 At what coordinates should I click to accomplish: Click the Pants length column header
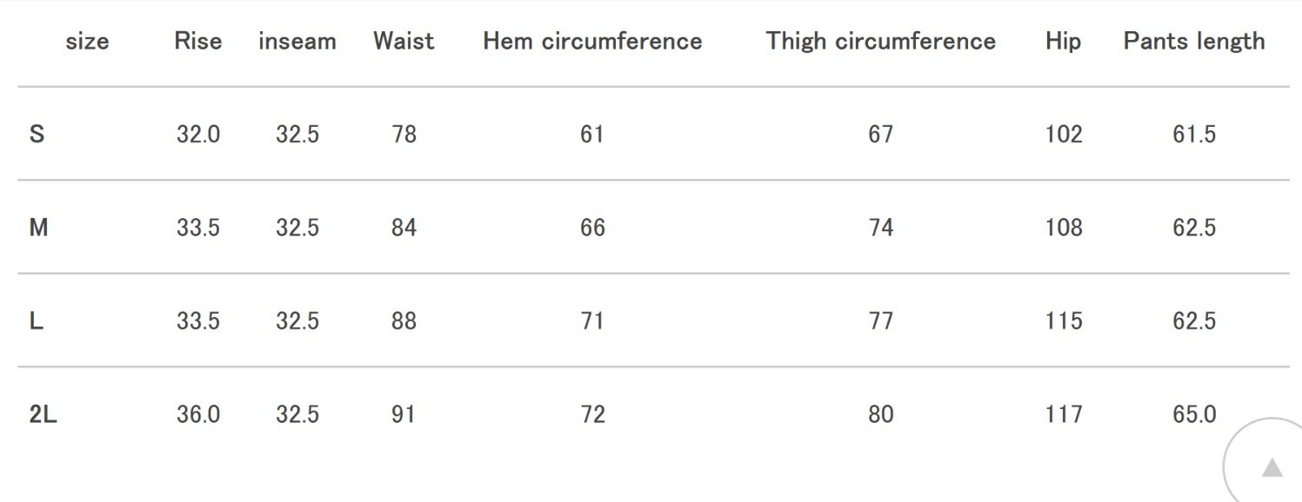pyautogui.click(x=1194, y=41)
